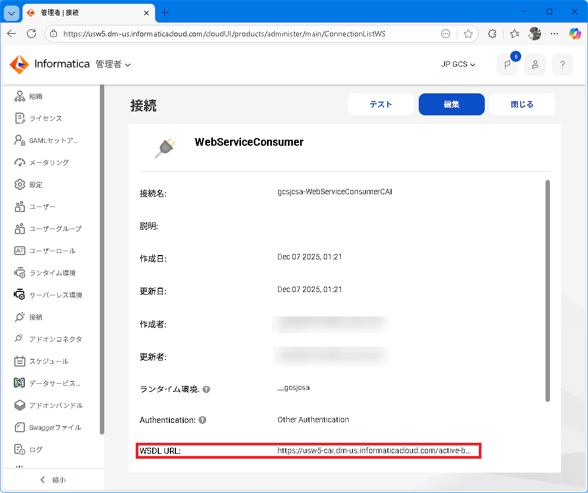Open the 組織 (Organization) sidebar icon
The width and height of the screenshot is (588, 493).
pyautogui.click(x=19, y=97)
